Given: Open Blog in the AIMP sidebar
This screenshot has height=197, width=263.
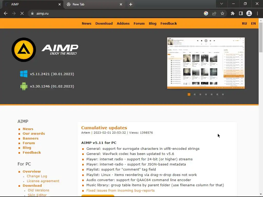Looking at the screenshot, I should 27,147.
